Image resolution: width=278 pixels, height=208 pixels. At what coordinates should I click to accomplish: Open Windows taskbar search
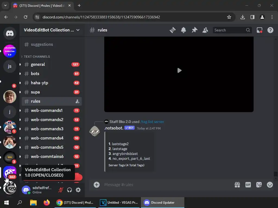[20, 203]
